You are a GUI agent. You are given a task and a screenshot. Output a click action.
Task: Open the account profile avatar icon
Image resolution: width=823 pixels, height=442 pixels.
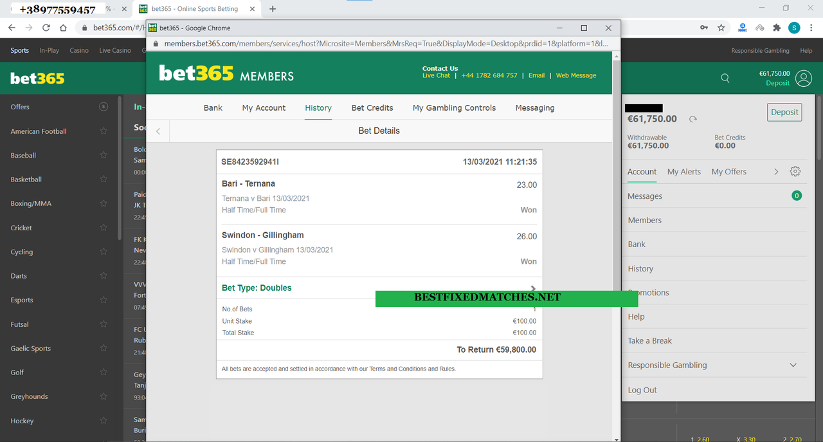(803, 78)
